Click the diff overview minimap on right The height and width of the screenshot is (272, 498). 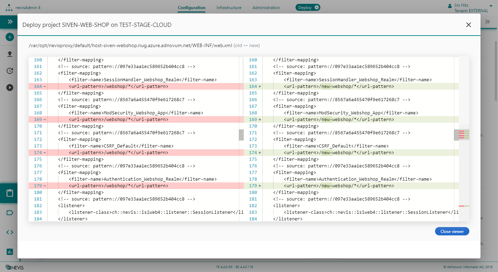click(464, 139)
